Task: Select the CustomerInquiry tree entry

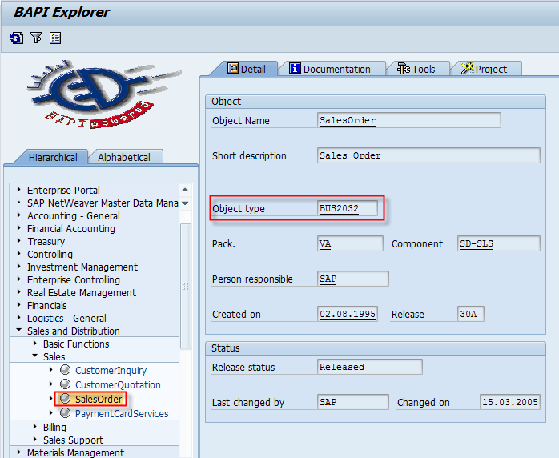Action: [111, 370]
